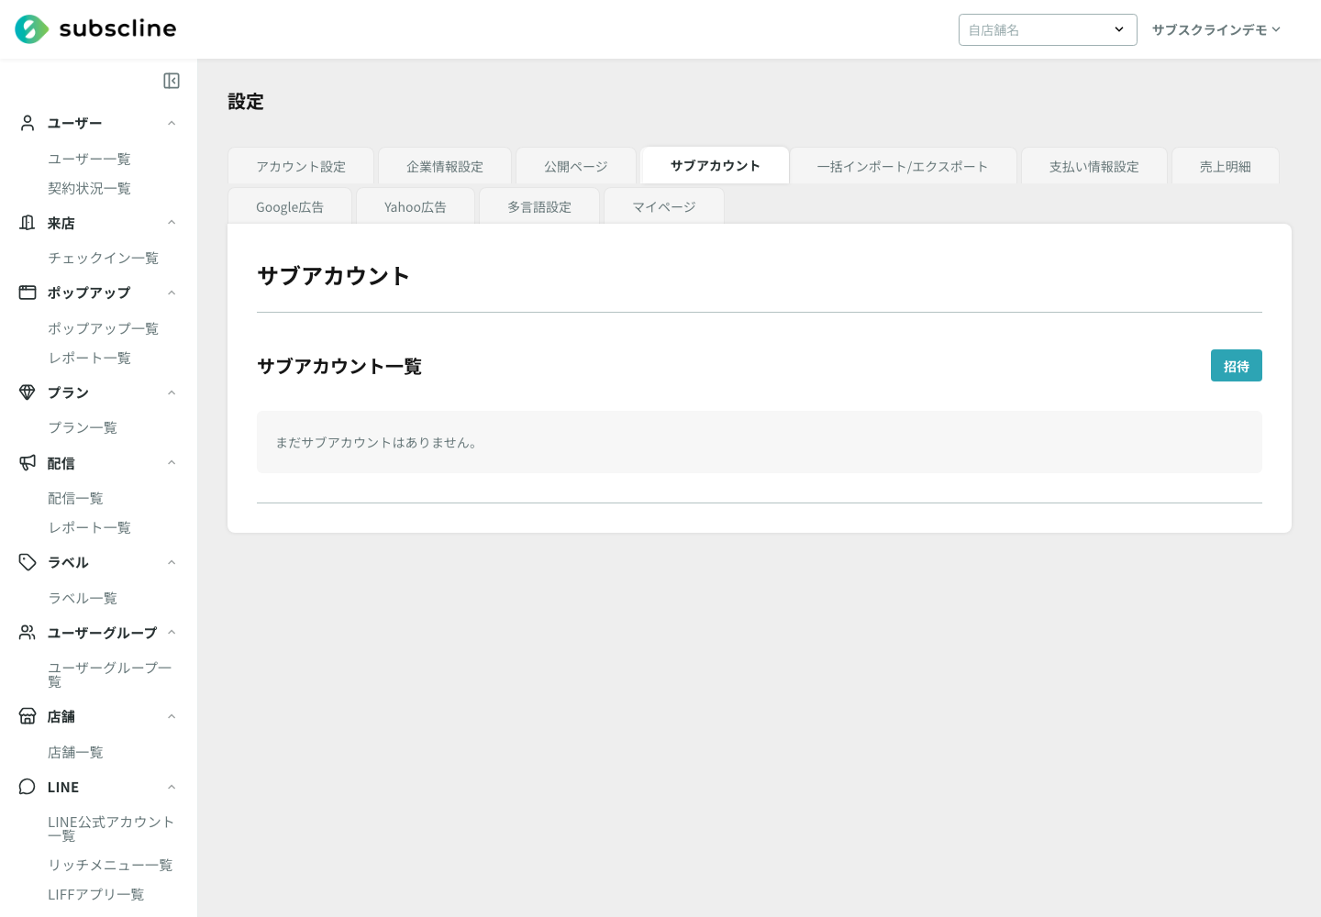
Task: Click the subscline logo icon
Action: point(31,29)
